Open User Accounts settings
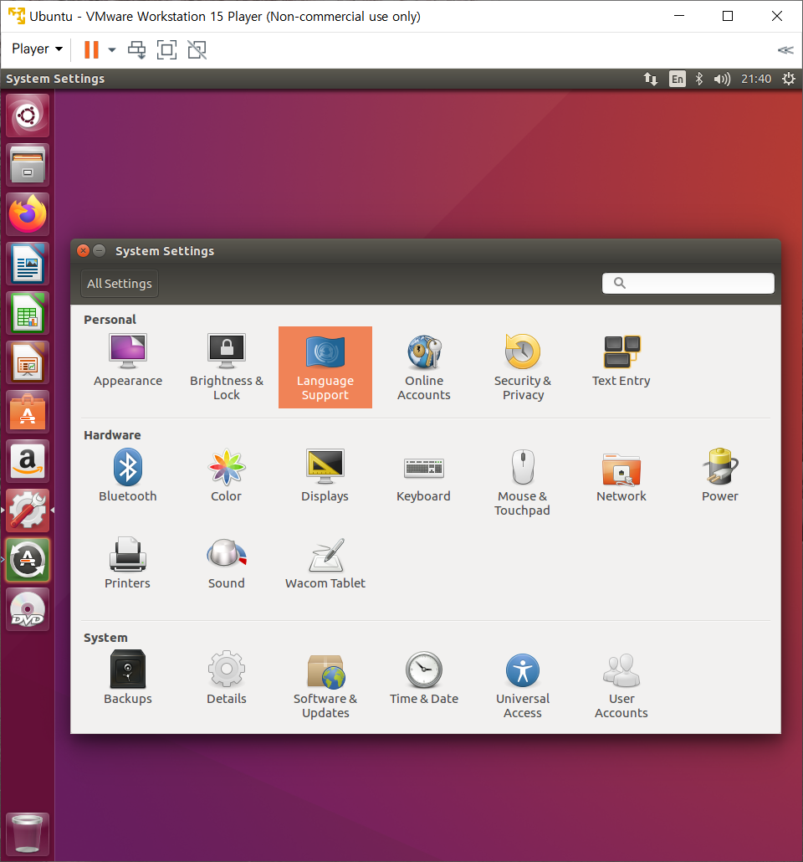Viewport: 803px width, 862px height. (x=621, y=685)
